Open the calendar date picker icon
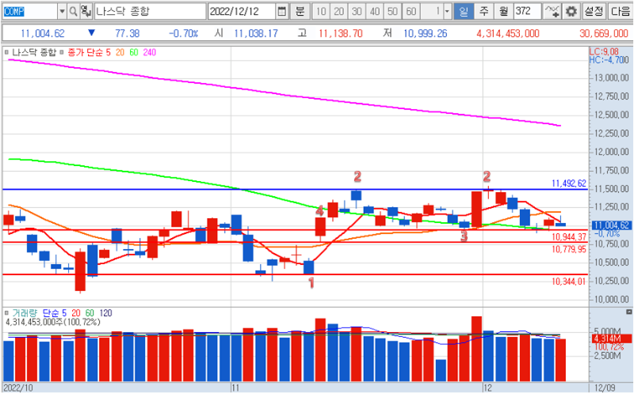This screenshot has width=634, height=393. [282, 11]
